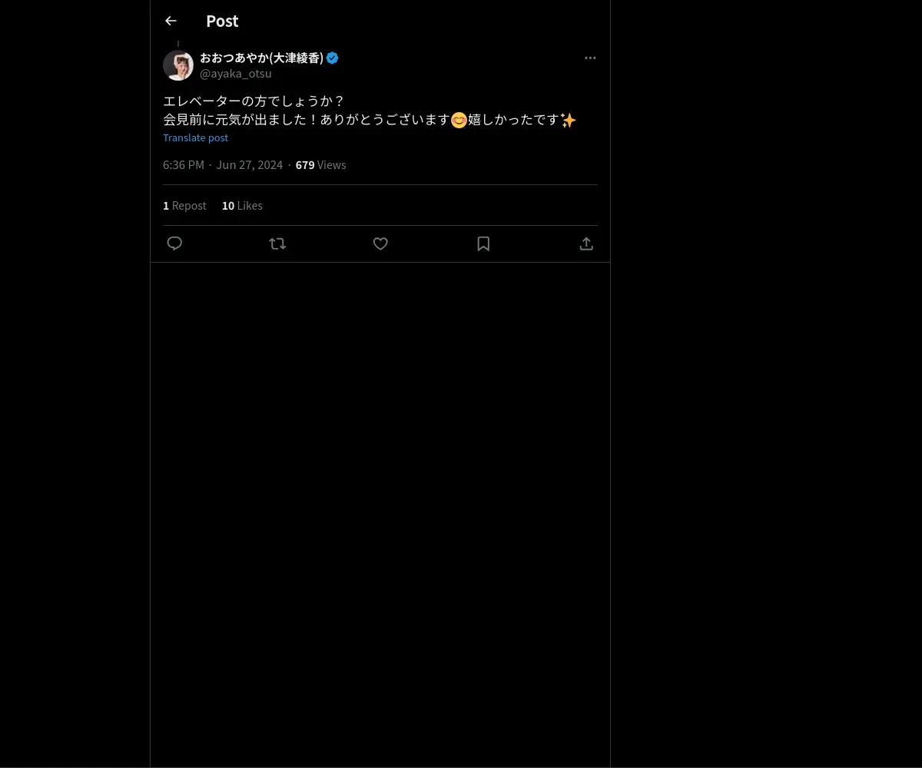Open the three-dot more options menu

[x=590, y=58]
